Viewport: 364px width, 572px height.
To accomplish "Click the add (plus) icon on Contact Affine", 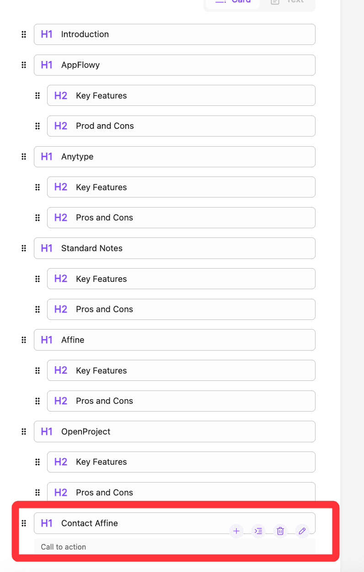I will [236, 531].
